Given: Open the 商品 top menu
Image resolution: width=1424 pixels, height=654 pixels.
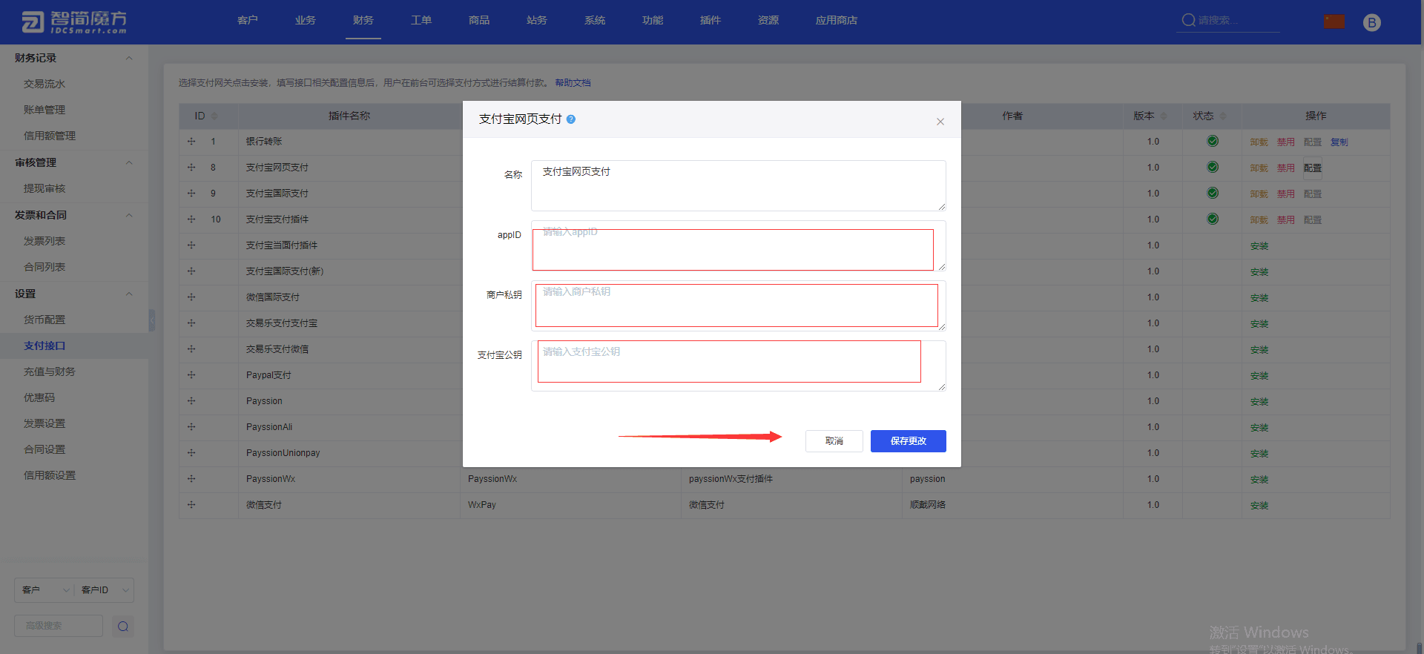Looking at the screenshot, I should pos(479,21).
